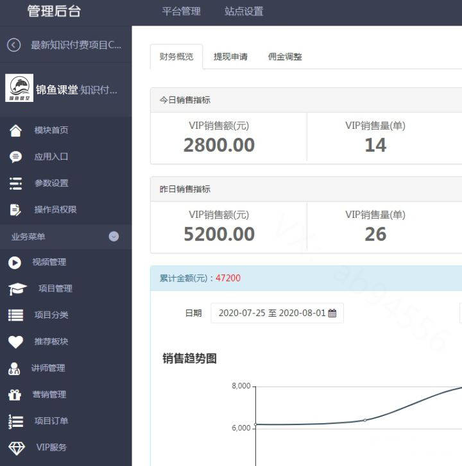
Task: Open the calendar icon in date field
Action: click(x=332, y=313)
